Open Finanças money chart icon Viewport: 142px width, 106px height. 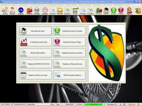99,11
